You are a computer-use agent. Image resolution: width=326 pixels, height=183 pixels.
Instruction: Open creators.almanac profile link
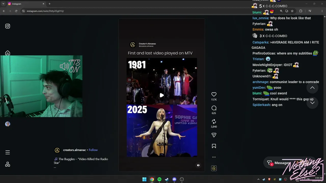(x=74, y=150)
